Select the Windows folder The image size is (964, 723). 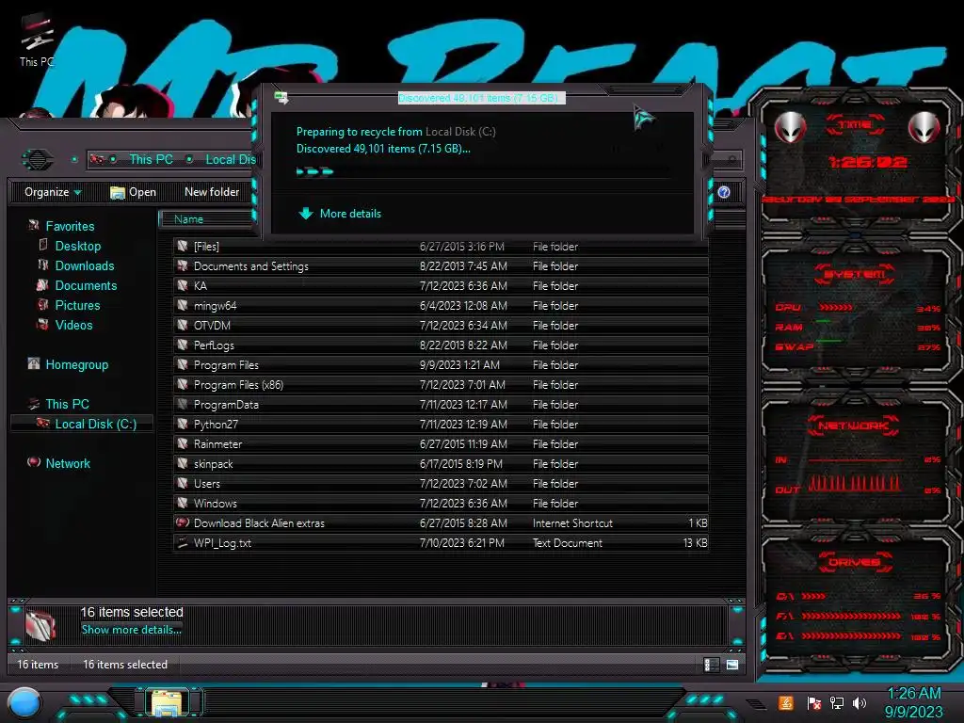[441, 503]
